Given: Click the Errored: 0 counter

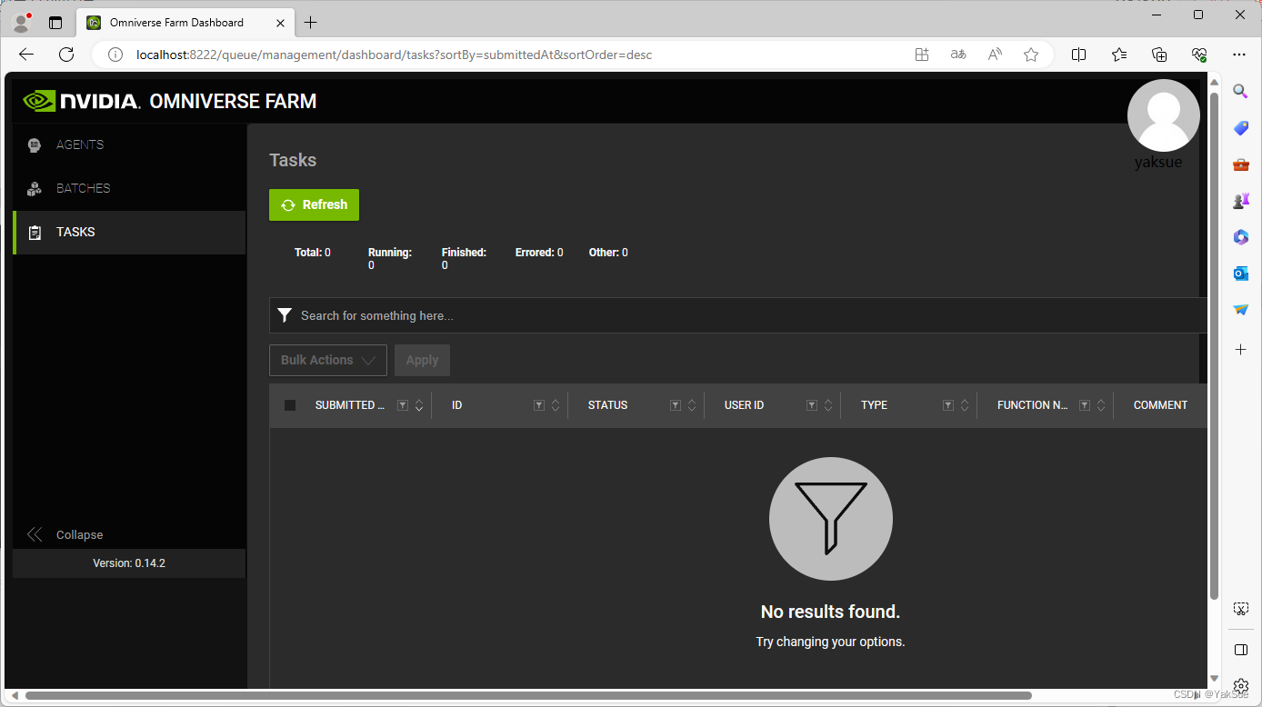Looking at the screenshot, I should (539, 253).
